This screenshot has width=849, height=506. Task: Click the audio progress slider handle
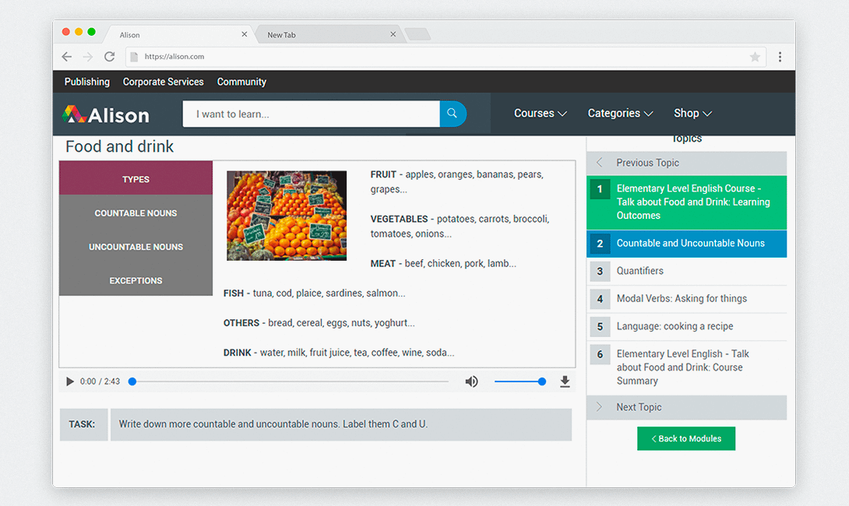[x=132, y=381]
